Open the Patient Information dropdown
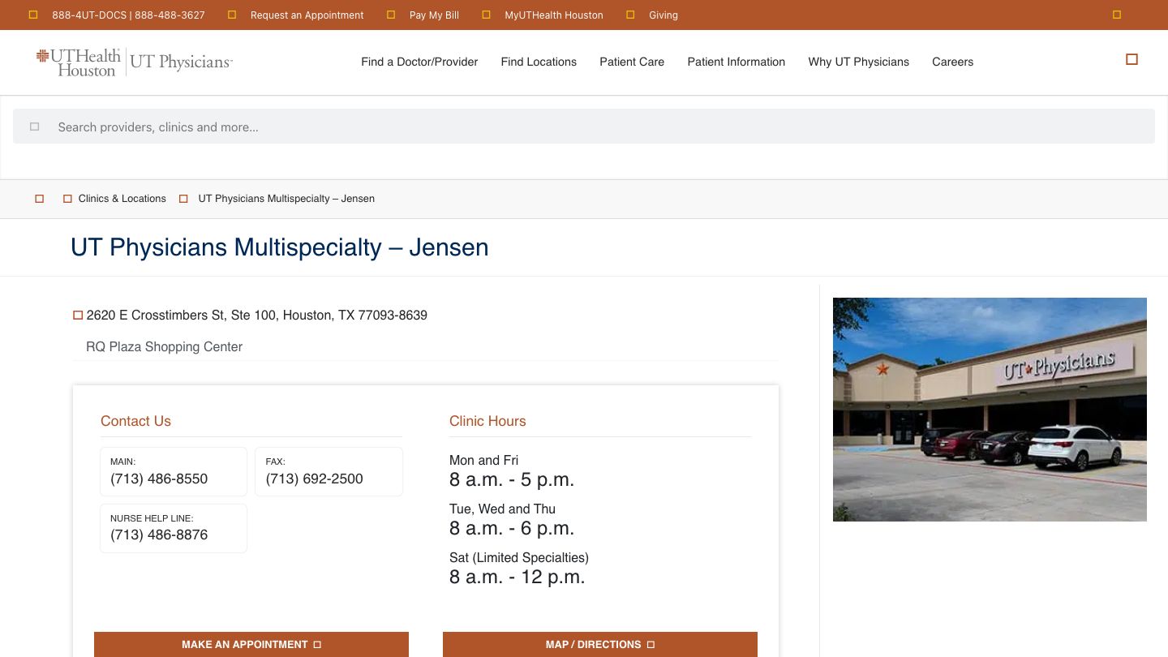Viewport: 1168px width, 657px height. coord(736,62)
